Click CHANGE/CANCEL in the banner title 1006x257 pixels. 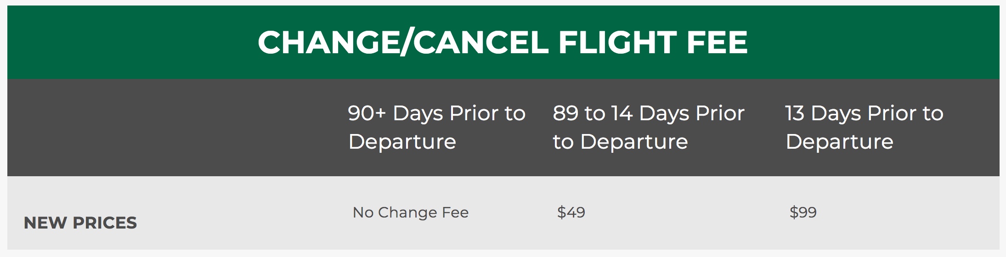tap(403, 42)
